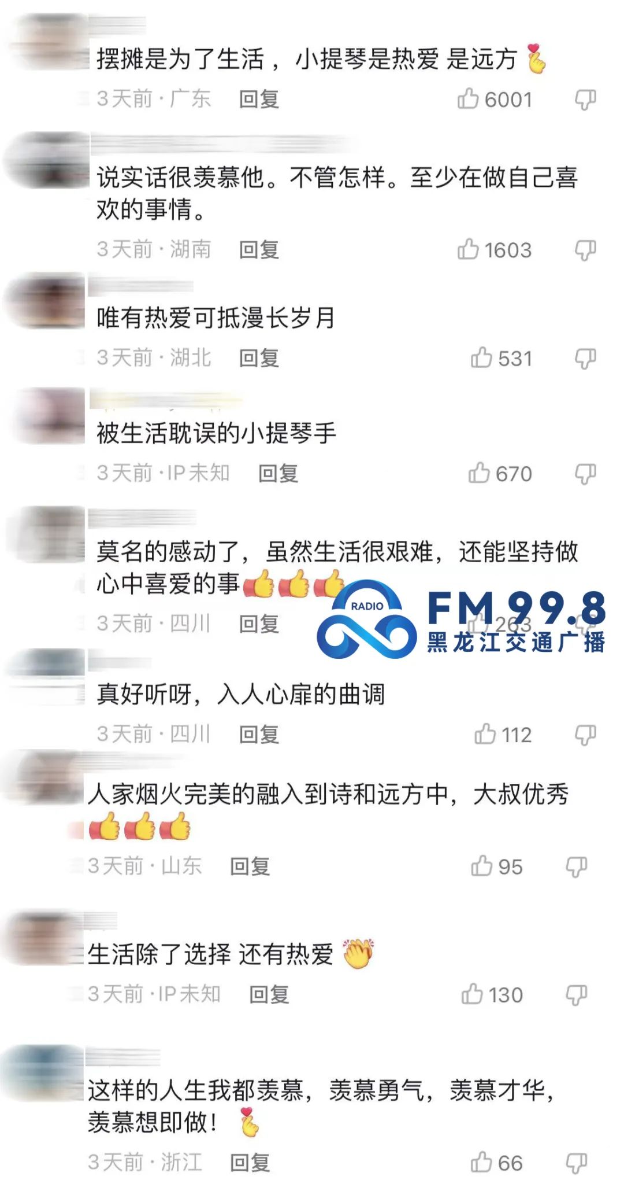The image size is (624, 1180).
Task: Dislike the 广东 comment about 小提琴
Action: [585, 99]
